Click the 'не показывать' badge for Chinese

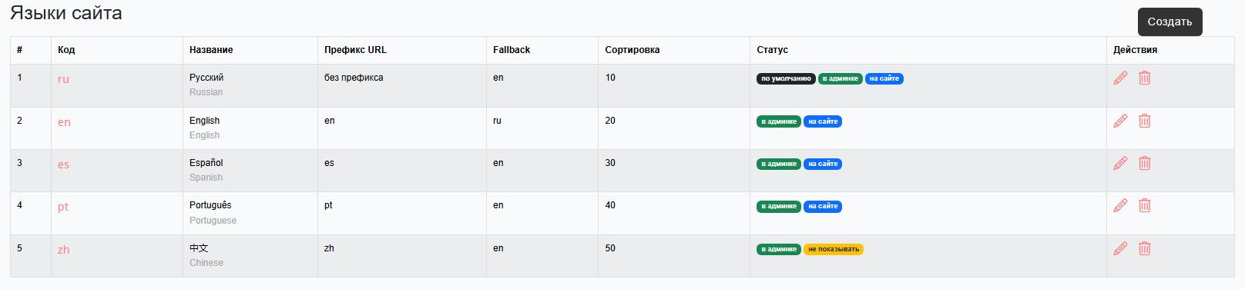(x=834, y=249)
